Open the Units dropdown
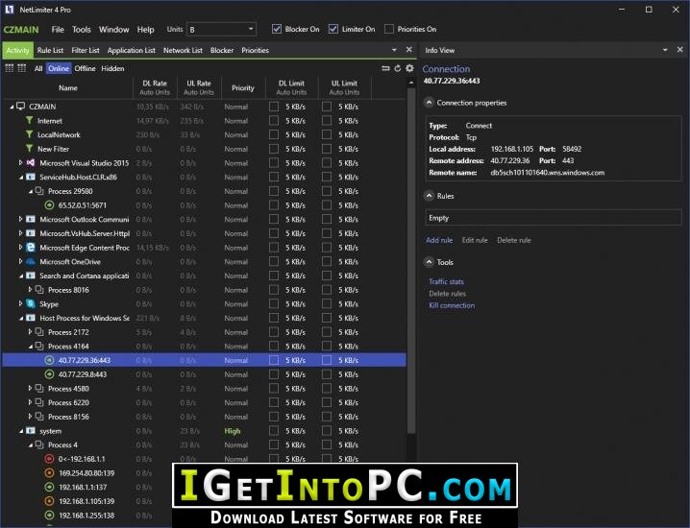This screenshot has height=528, width=690. (x=221, y=30)
